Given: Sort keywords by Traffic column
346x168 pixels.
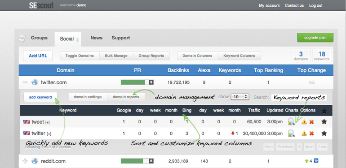Looking at the screenshot, I should click(x=254, y=110).
